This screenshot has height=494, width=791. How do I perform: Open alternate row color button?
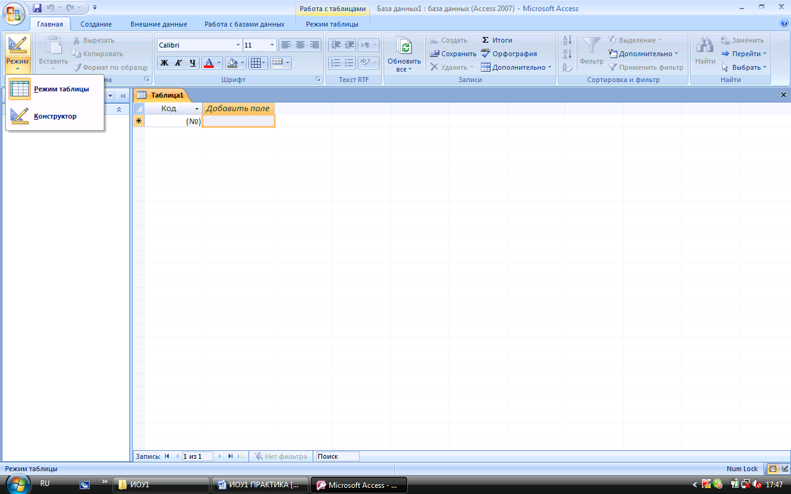281,63
